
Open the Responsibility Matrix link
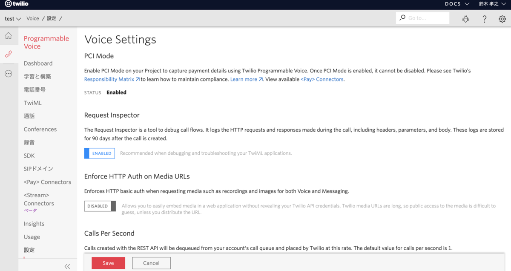point(112,79)
